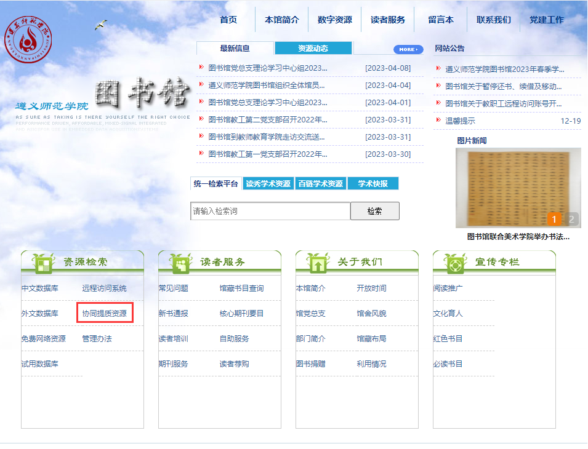Select the 读秀学术资源 search tab

pyautogui.click(x=268, y=183)
